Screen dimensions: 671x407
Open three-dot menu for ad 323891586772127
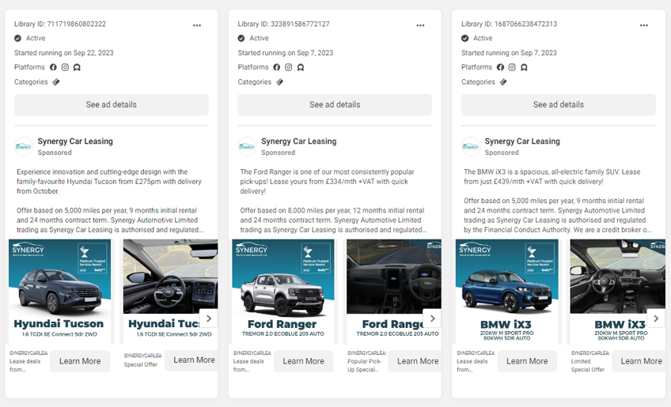pyautogui.click(x=420, y=25)
